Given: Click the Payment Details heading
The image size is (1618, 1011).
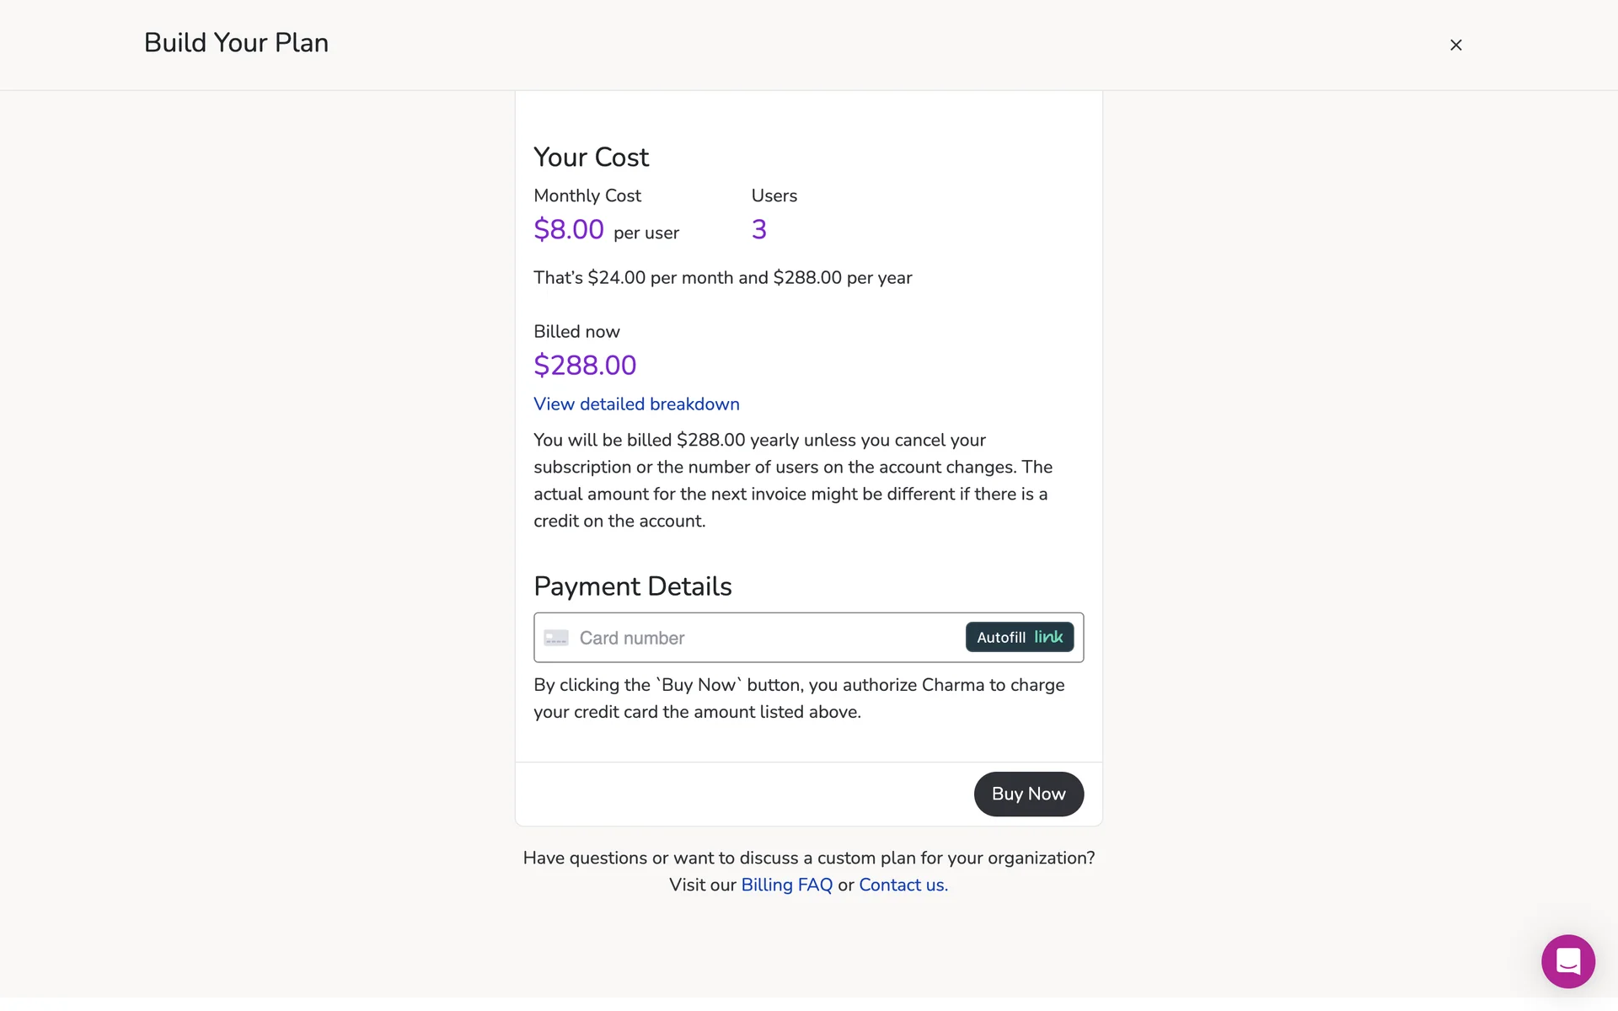Looking at the screenshot, I should click(632, 586).
